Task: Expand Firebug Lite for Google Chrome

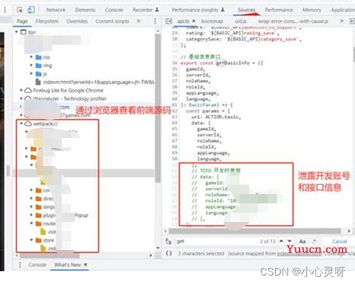Action: tap(21, 90)
